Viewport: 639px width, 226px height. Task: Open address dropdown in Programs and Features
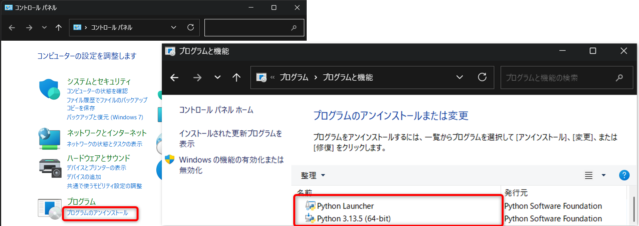[x=459, y=77]
